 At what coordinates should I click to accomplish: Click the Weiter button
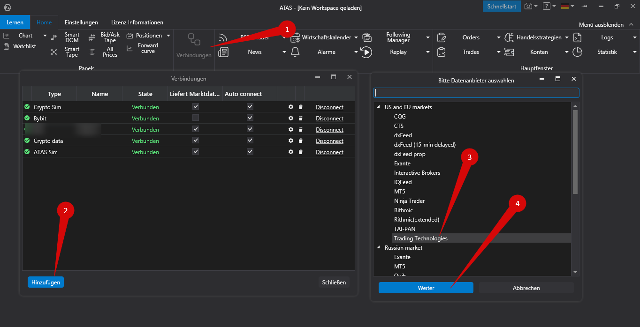426,288
